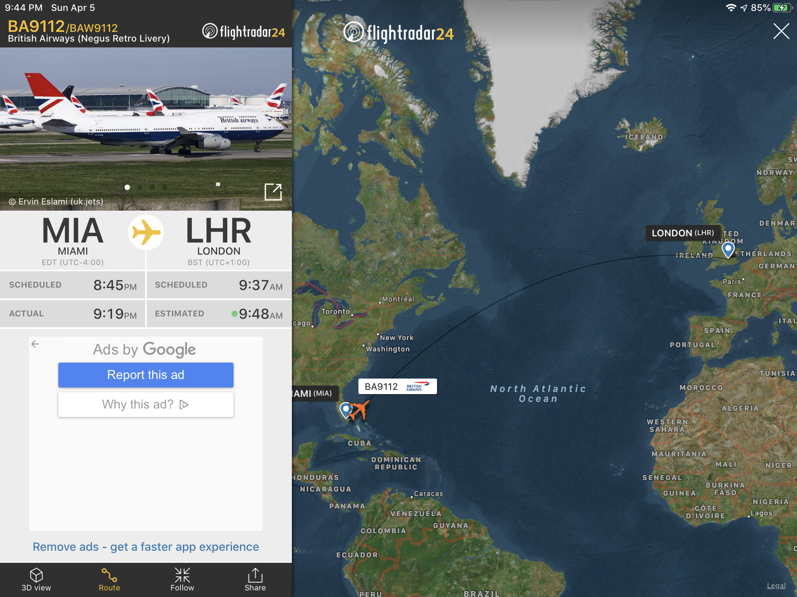Select the BA9112 flight label on map
797x597 pixels.
coord(398,386)
